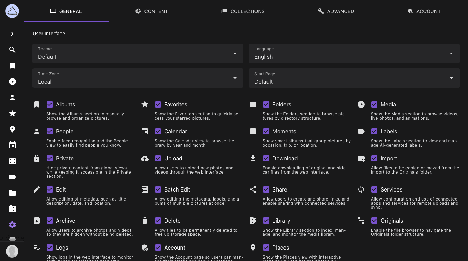
Task: Expand the sidebar with the chevron arrow
Action: click(12, 34)
